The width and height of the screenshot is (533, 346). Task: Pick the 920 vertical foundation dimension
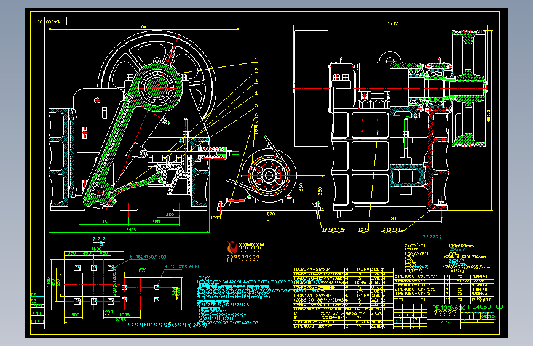53,283
